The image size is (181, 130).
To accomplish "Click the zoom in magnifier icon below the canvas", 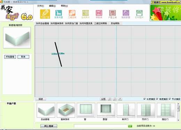I will point(110,99).
